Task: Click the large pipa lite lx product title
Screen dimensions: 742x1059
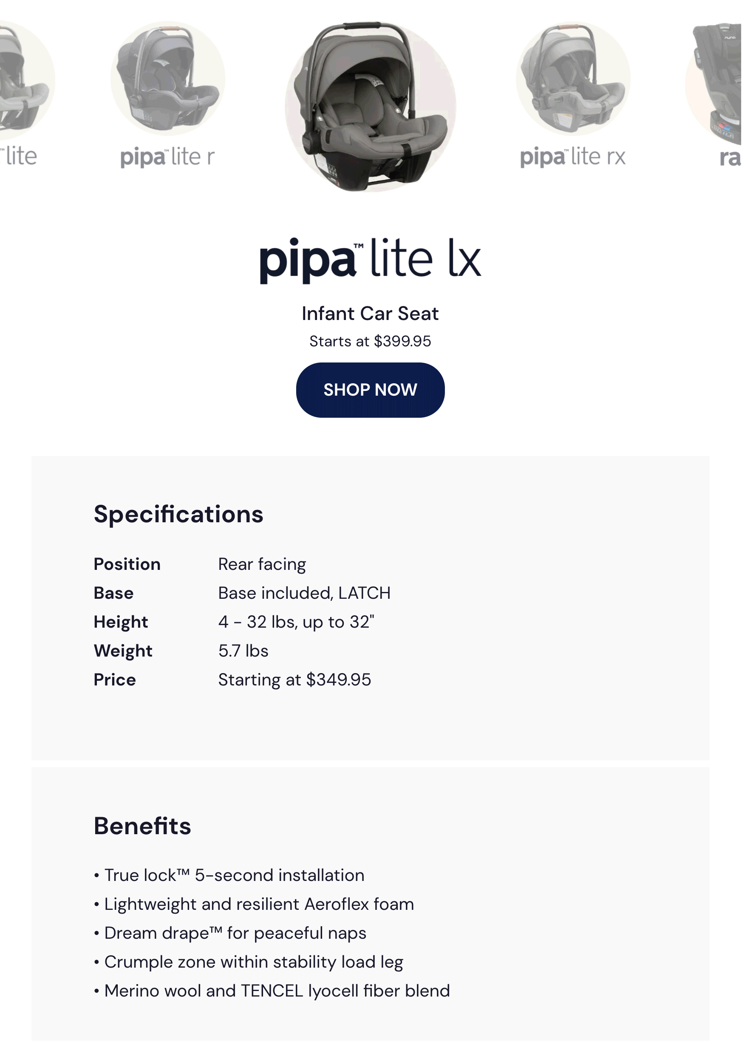Action: [370, 259]
